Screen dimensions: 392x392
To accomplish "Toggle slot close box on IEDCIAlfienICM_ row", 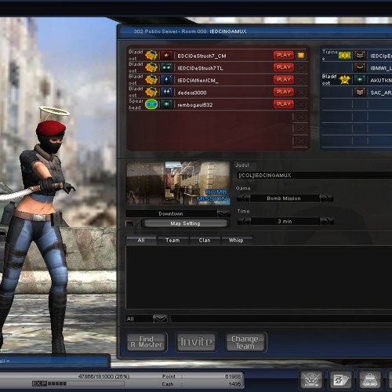I will point(301,80).
